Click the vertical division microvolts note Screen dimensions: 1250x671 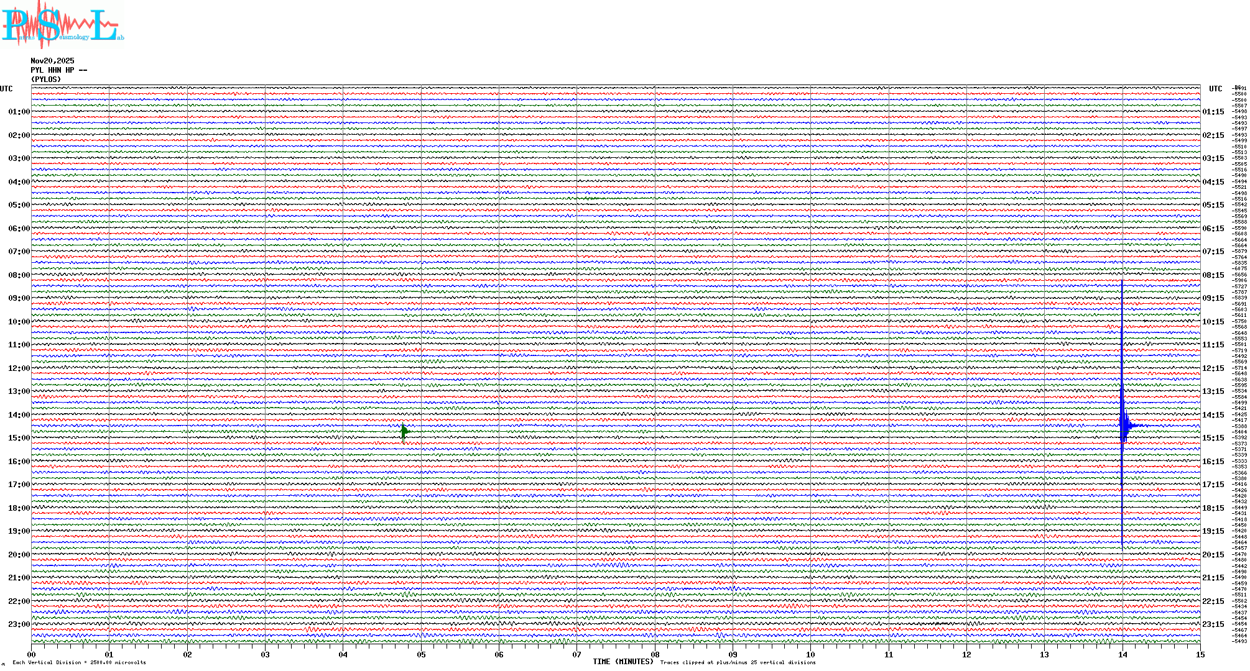[x=79, y=662]
